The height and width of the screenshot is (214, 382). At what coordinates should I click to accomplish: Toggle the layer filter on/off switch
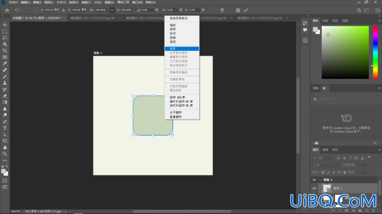pyautogui.click(x=369, y=157)
